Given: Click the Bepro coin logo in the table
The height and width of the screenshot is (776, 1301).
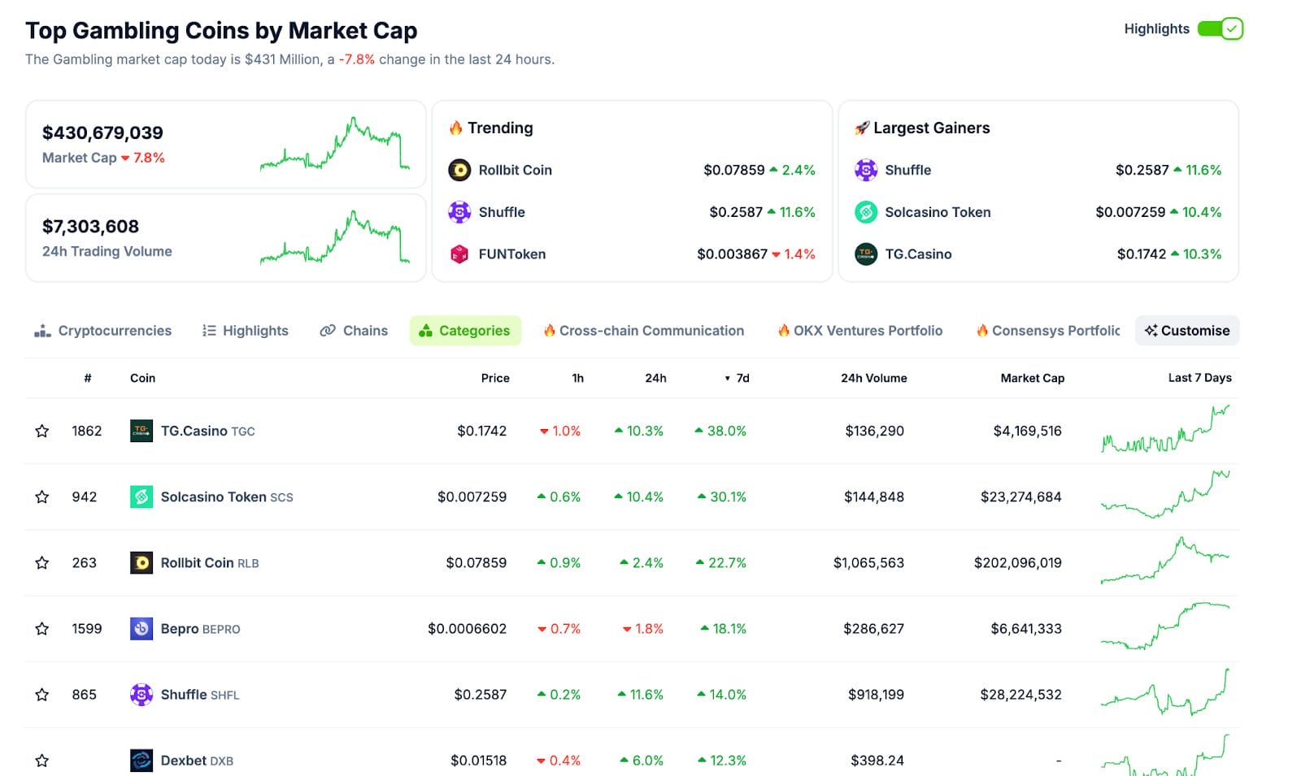Looking at the screenshot, I should point(141,627).
